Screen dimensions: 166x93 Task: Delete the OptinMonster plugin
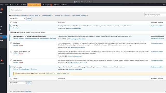coord(21,63)
